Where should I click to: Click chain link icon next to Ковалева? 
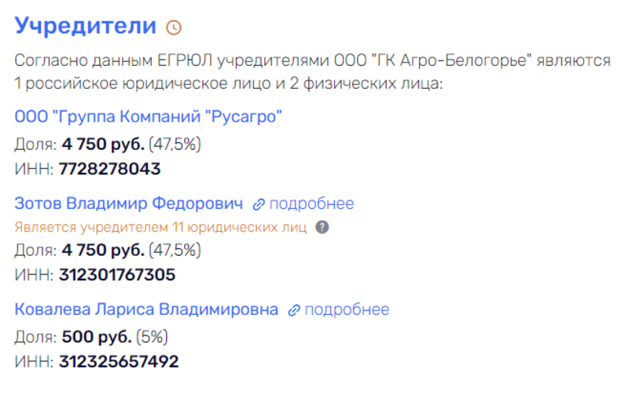pyautogui.click(x=294, y=310)
